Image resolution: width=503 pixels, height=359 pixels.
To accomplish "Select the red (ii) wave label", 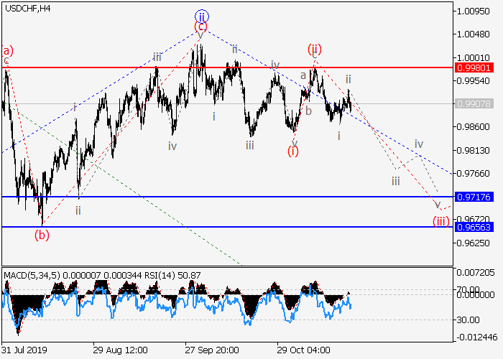I will tap(314, 50).
